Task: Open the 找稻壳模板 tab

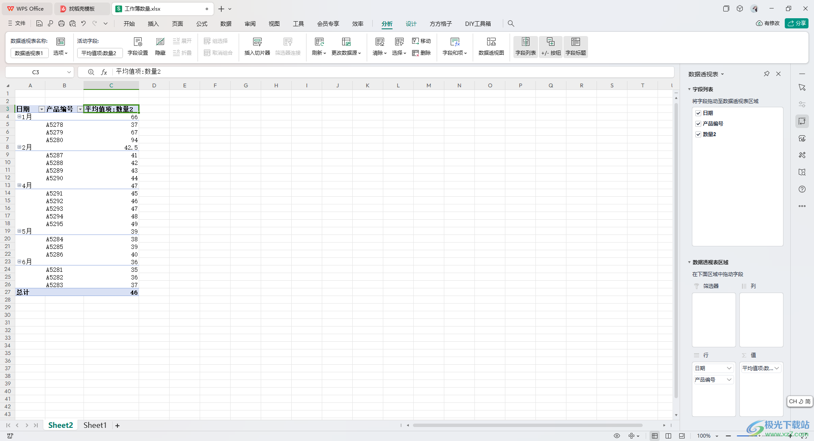Action: click(81, 9)
